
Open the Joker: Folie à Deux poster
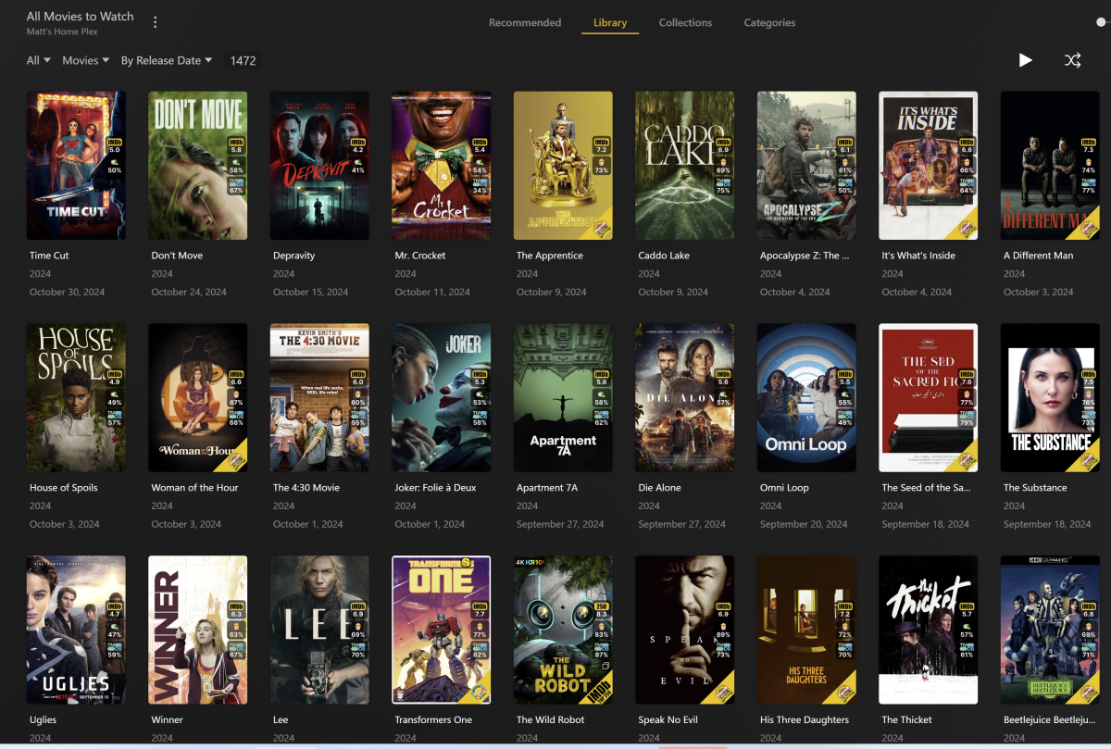click(x=441, y=397)
